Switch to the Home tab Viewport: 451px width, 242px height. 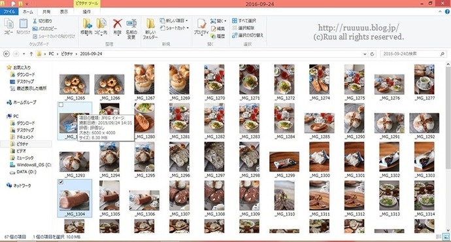[28, 12]
